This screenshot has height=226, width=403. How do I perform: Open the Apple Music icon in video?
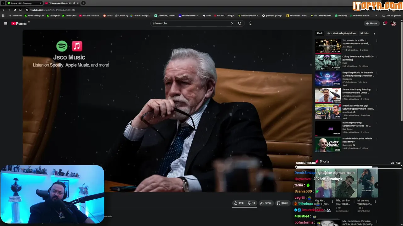(77, 46)
